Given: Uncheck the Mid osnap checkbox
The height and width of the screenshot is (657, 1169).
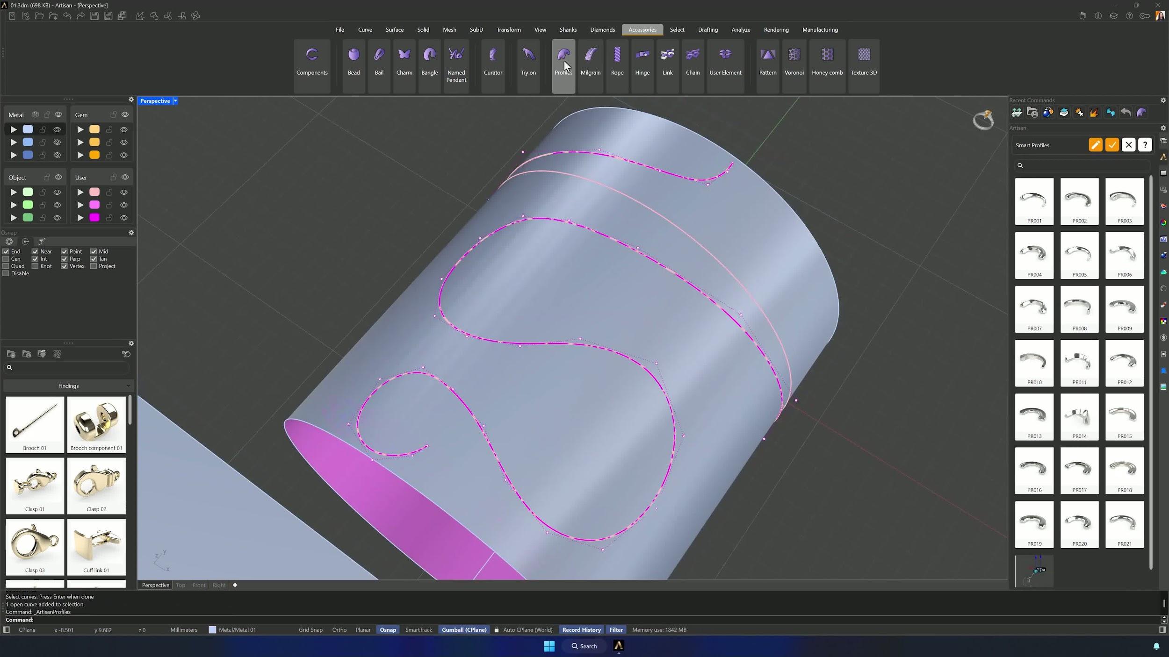Looking at the screenshot, I should point(94,251).
